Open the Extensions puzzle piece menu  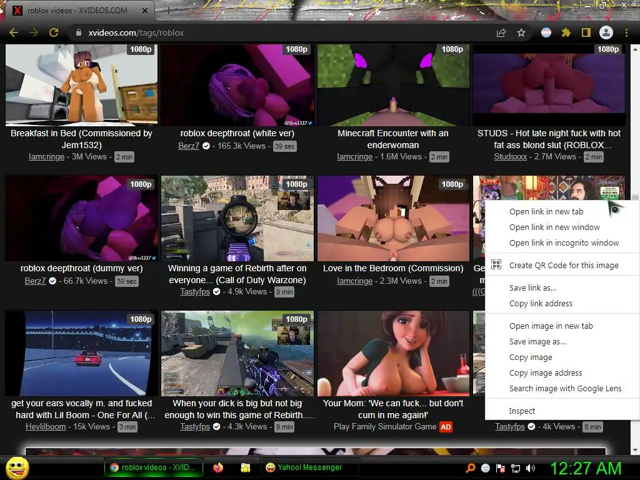coord(566,32)
